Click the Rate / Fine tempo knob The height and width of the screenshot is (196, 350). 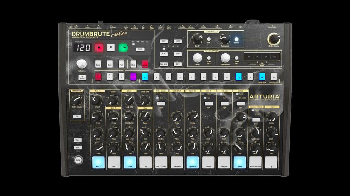[x=81, y=64]
